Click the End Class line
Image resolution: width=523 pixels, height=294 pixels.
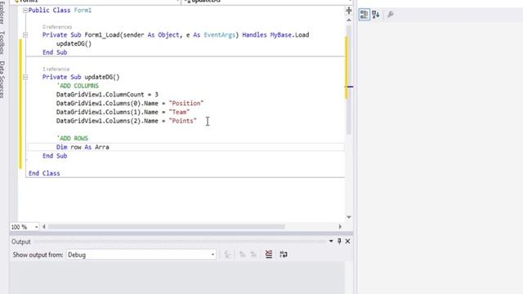click(44, 173)
